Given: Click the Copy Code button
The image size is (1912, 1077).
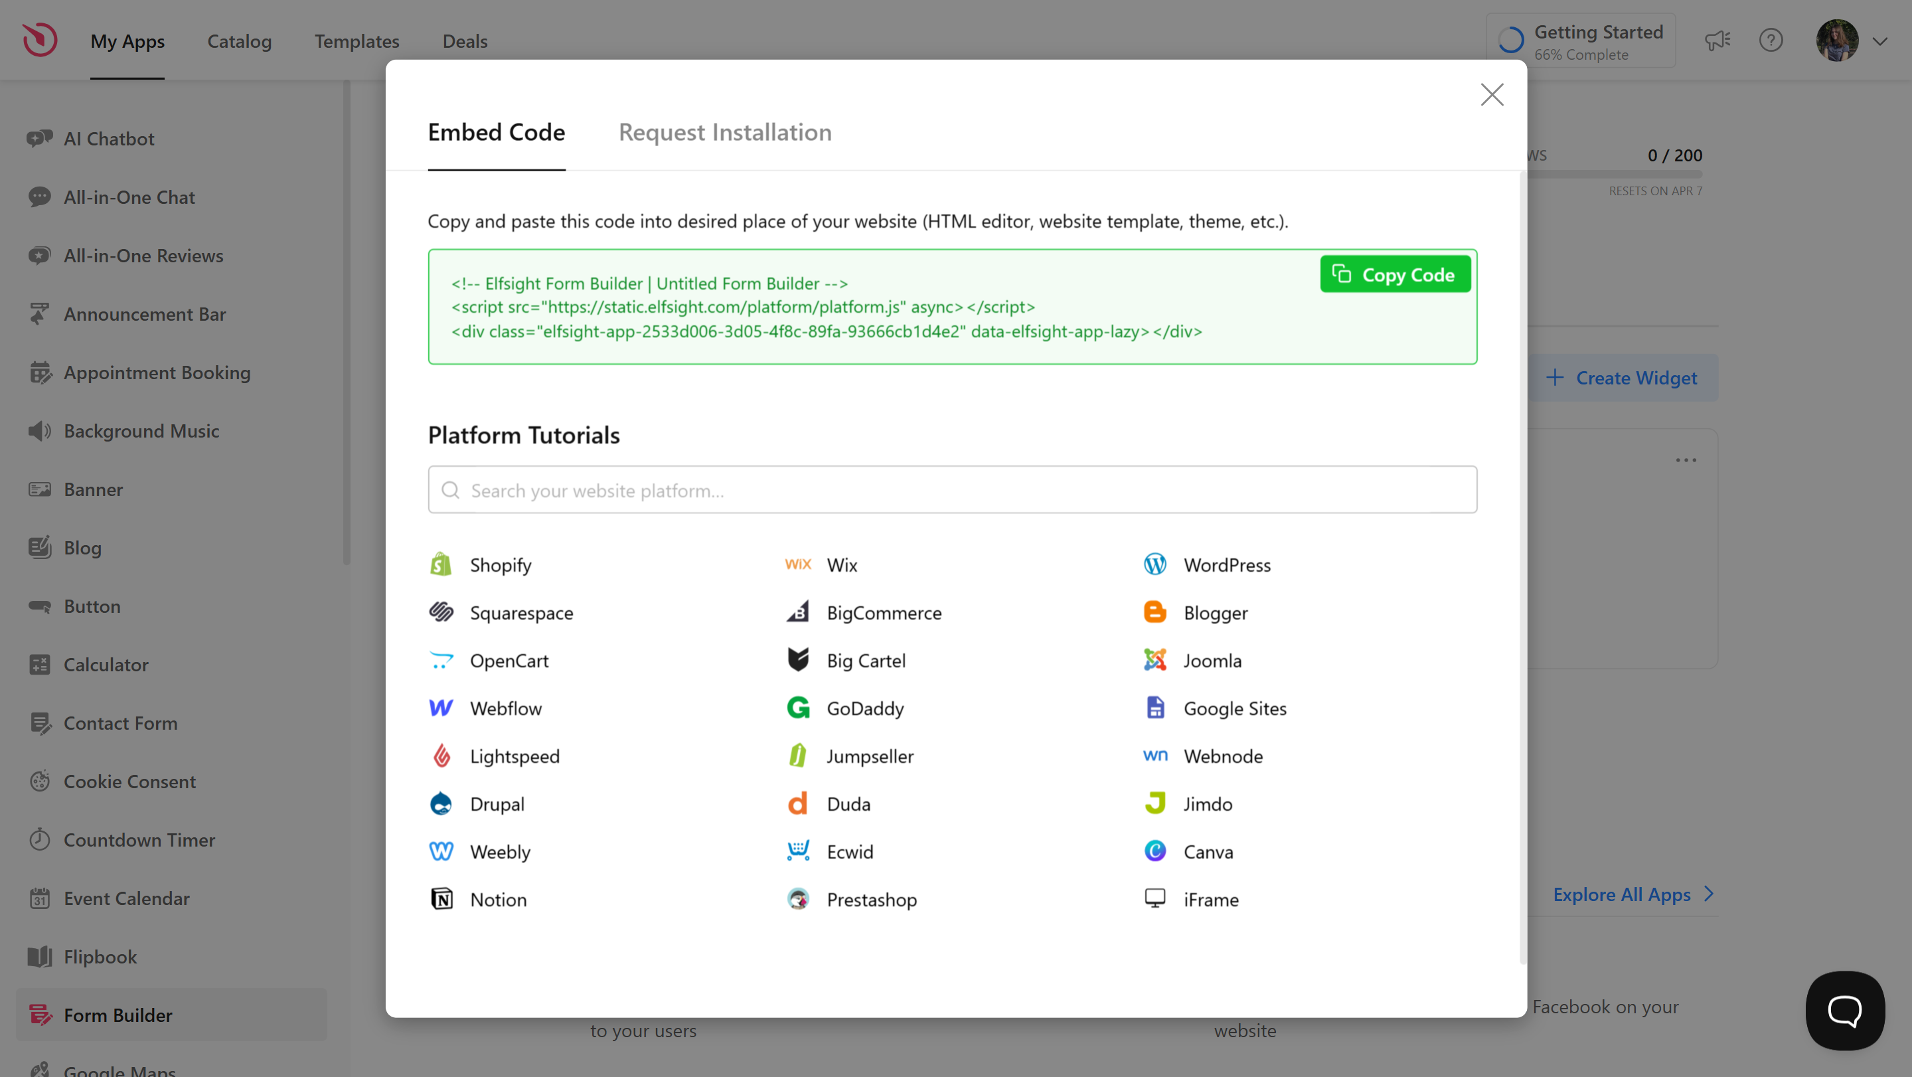Looking at the screenshot, I should pyautogui.click(x=1395, y=274).
